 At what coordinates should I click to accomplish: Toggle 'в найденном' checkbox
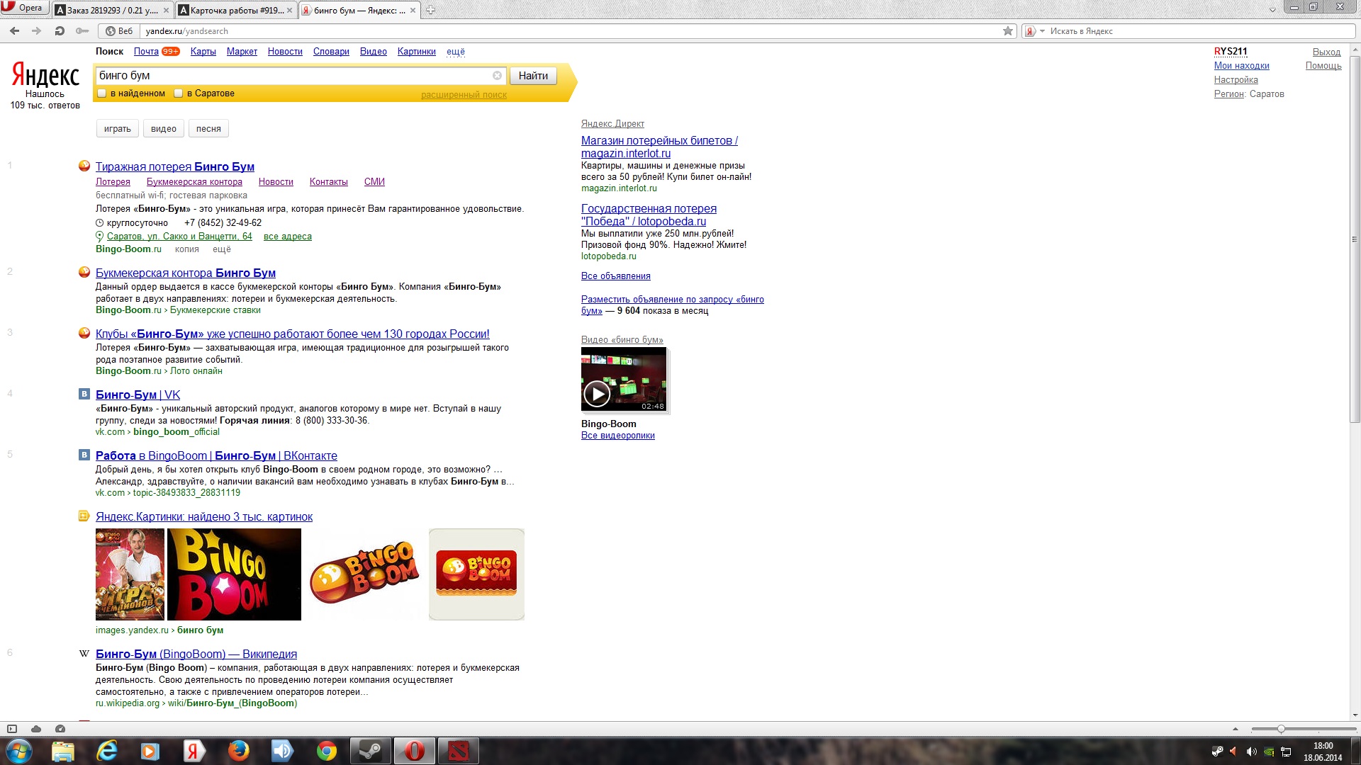(102, 93)
